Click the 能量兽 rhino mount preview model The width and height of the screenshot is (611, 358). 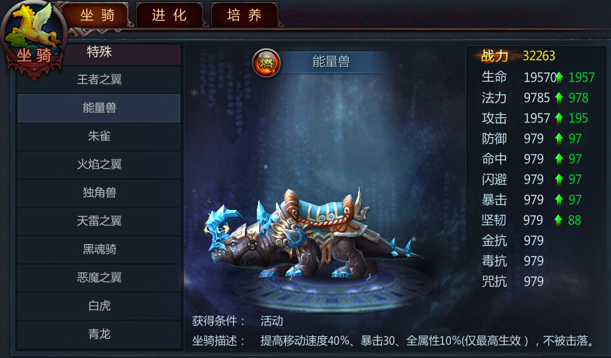[x=311, y=234]
